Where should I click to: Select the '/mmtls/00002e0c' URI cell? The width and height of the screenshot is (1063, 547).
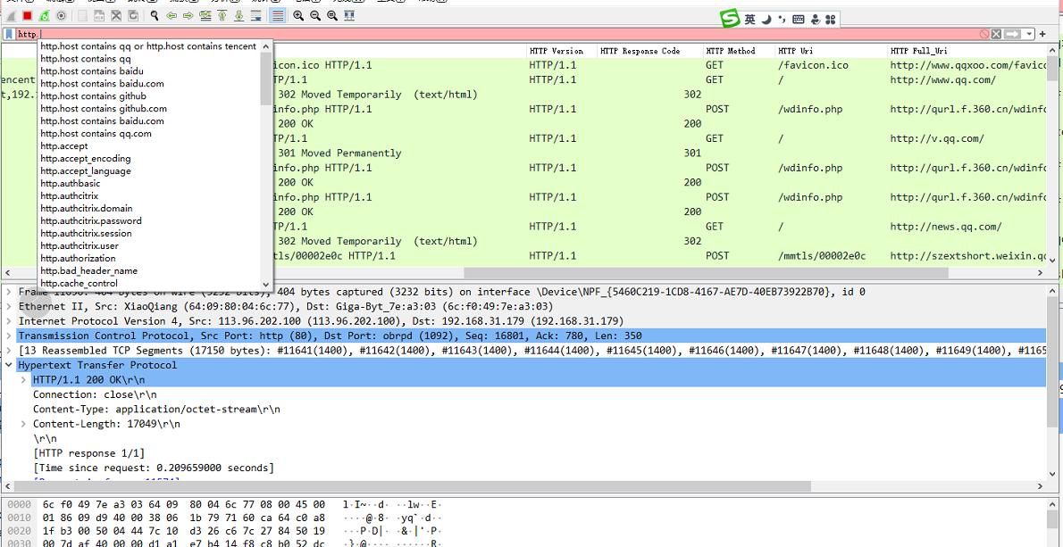823,256
